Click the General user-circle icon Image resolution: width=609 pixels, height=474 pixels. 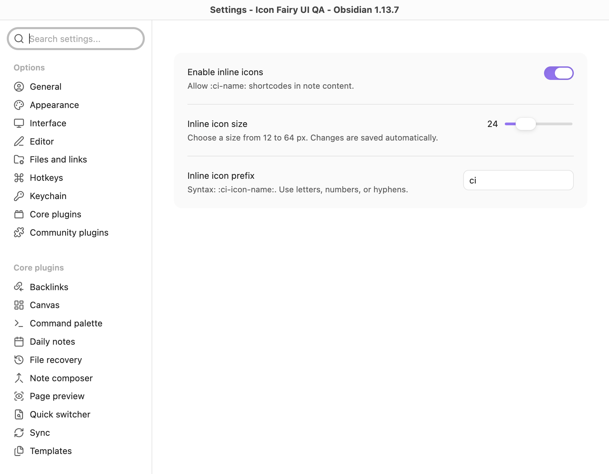(x=19, y=87)
